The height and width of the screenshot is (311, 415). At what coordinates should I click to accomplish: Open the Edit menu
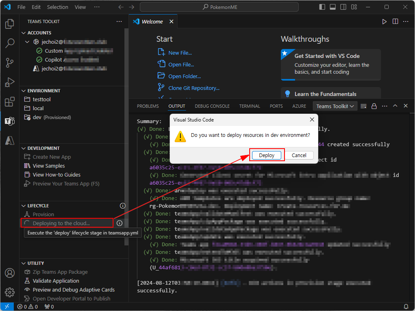tap(36, 7)
